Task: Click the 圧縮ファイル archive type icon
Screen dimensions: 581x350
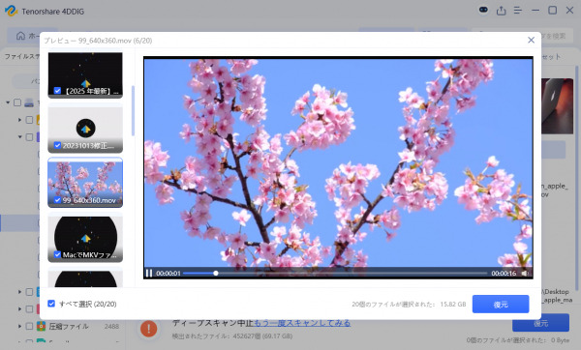Action: click(x=41, y=326)
